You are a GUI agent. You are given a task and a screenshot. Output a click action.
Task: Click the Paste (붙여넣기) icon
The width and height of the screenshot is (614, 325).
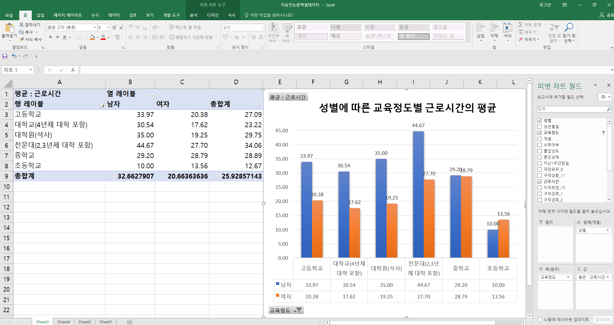9,28
